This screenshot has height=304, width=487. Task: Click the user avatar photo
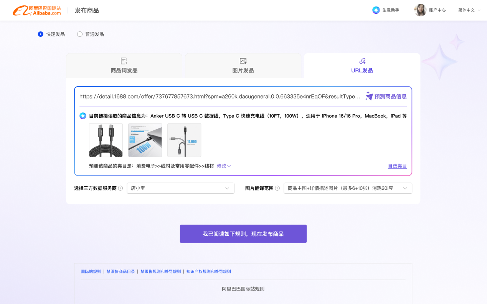tap(420, 10)
